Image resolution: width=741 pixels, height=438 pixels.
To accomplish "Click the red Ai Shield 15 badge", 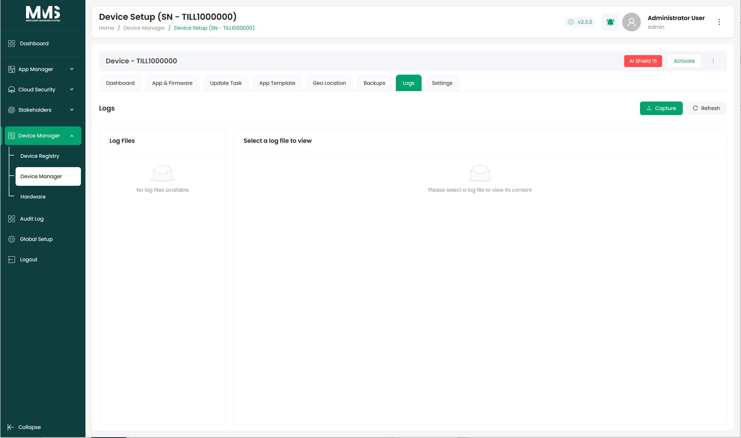I will 643,61.
